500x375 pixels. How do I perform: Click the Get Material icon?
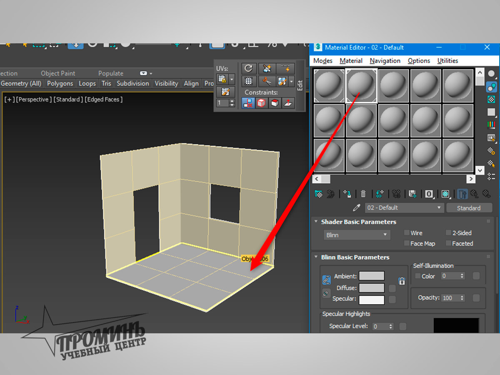319,194
